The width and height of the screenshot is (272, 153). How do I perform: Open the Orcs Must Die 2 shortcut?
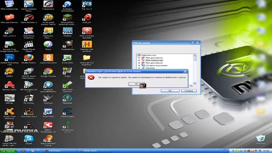(x=29, y=113)
